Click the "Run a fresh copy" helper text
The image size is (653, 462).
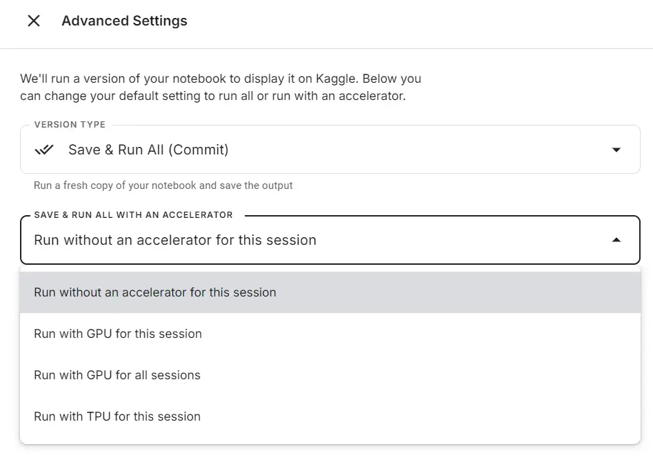pos(163,185)
